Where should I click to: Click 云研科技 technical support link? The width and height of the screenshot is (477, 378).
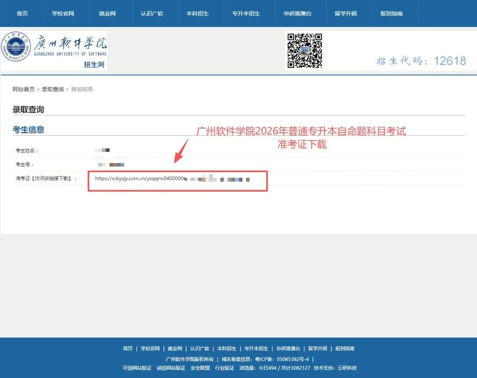pos(347,368)
